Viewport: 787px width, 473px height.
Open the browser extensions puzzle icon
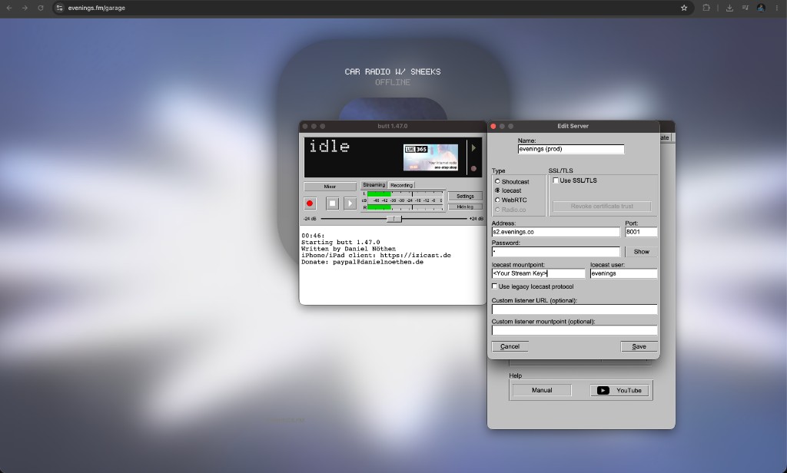tap(706, 8)
